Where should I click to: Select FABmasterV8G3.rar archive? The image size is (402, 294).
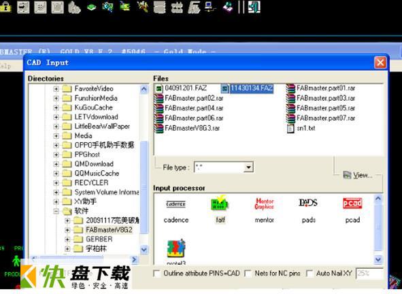(x=187, y=128)
